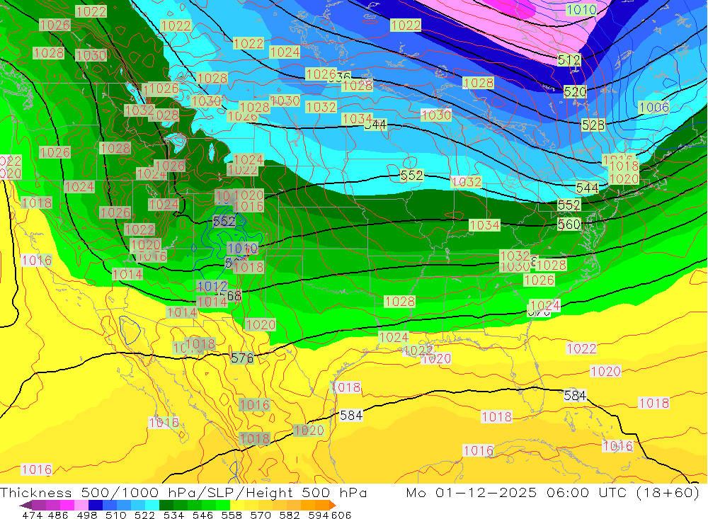Click the '520' height contour label
708x519 pixels.
tap(575, 92)
